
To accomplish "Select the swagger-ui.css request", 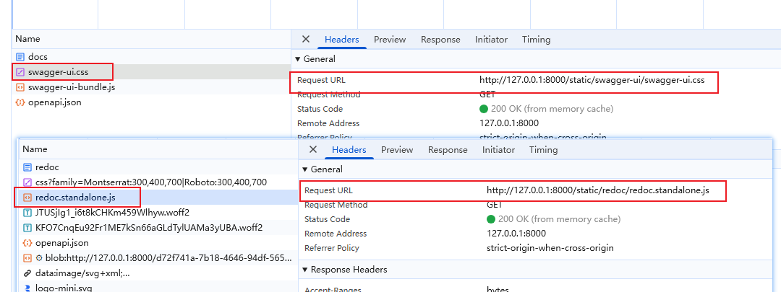I will coord(151,72).
